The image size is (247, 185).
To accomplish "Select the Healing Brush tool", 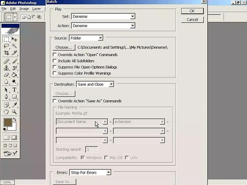I will coord(7,61).
